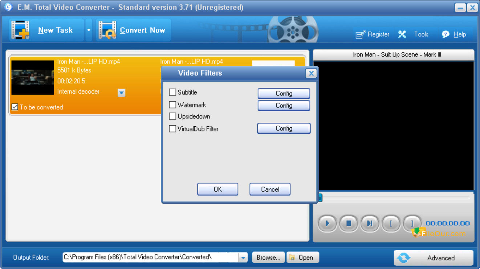The width and height of the screenshot is (480, 269).
Task: Select the Iron Man video thumbnail
Action: tap(33, 78)
